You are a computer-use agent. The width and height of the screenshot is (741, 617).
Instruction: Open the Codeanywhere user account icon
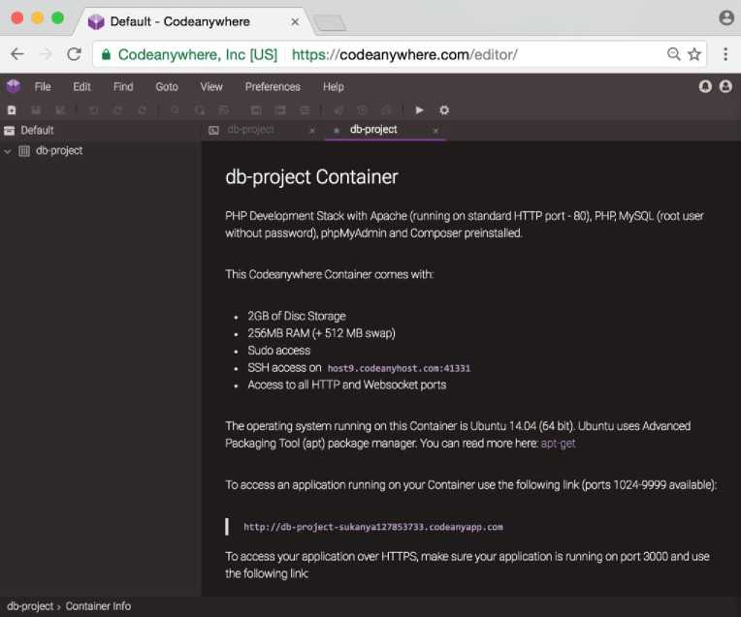click(x=725, y=86)
